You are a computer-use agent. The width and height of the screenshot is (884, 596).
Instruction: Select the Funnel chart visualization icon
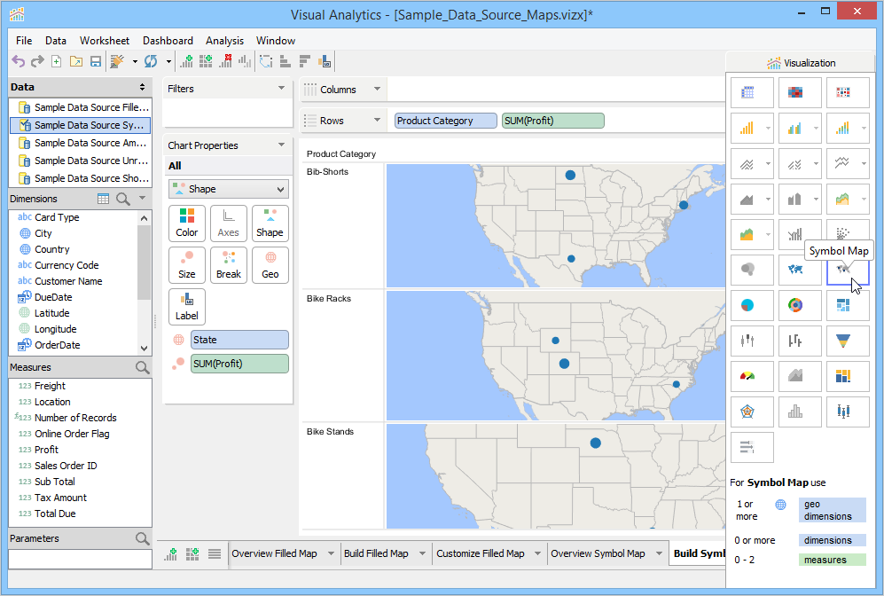coord(842,340)
